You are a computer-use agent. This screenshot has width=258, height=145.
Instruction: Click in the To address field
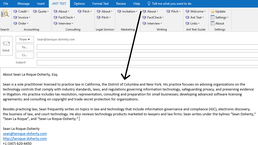click(148, 47)
